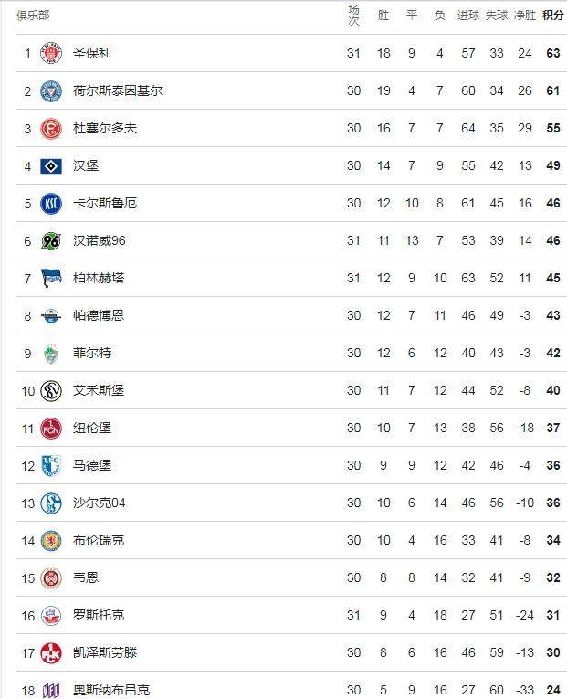Click the 汉诺威96 green logo
Viewport: 567px width, 699px height.
click(x=51, y=241)
